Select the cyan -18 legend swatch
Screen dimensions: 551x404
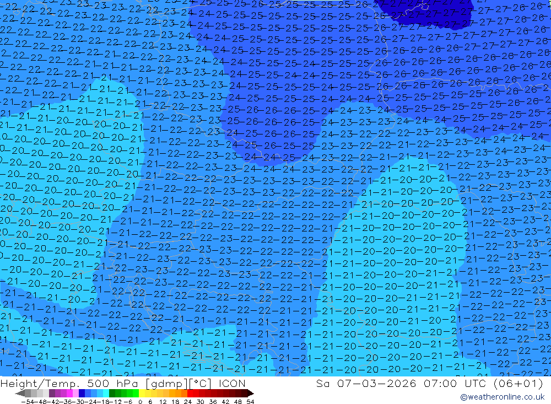point(106,393)
